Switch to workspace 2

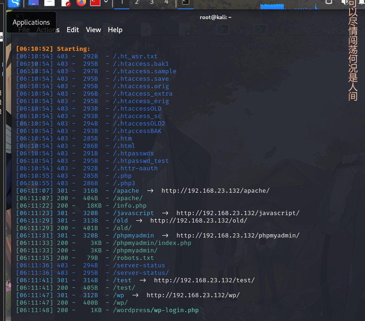[x=136, y=2]
